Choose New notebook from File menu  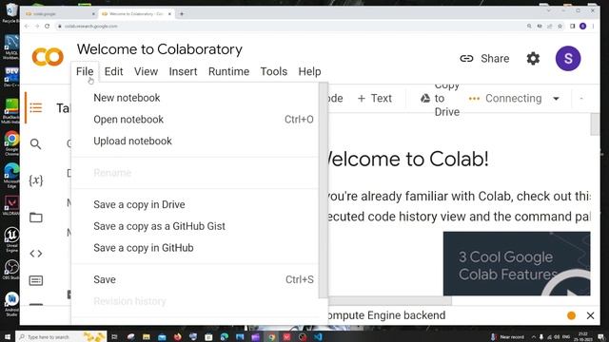(x=195, y=98)
